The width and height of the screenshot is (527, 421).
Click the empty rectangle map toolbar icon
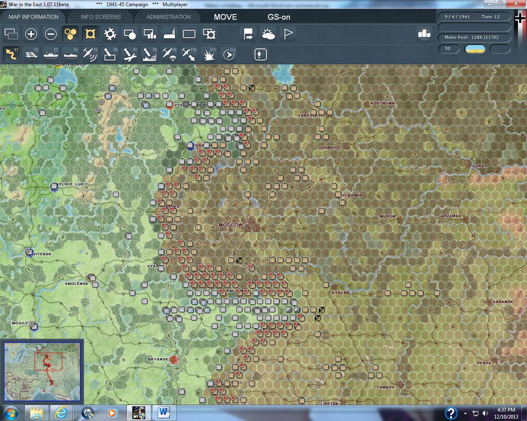[189, 34]
